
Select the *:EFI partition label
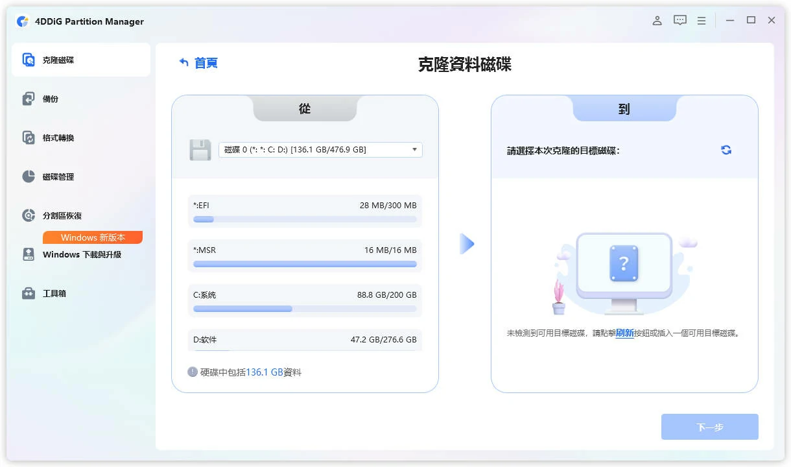point(201,205)
